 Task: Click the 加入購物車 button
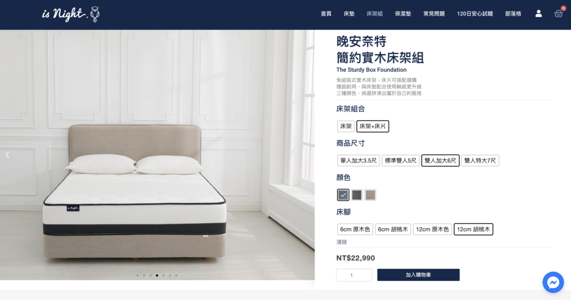[x=418, y=275]
